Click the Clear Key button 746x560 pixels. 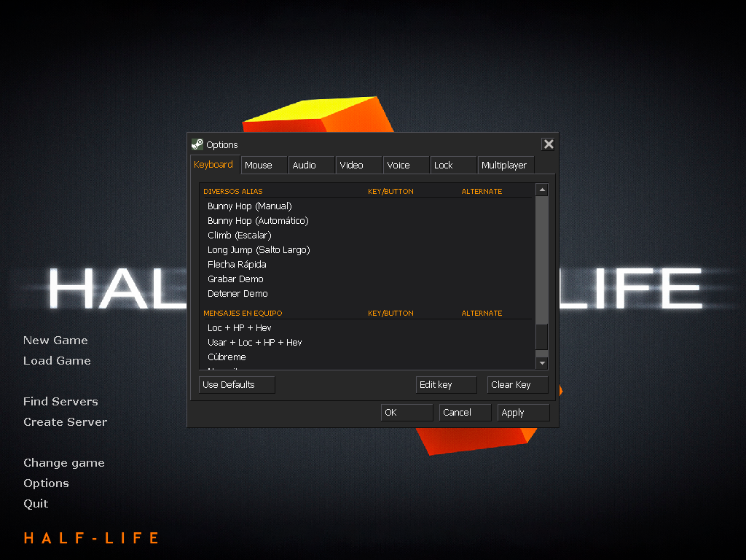[x=518, y=385]
